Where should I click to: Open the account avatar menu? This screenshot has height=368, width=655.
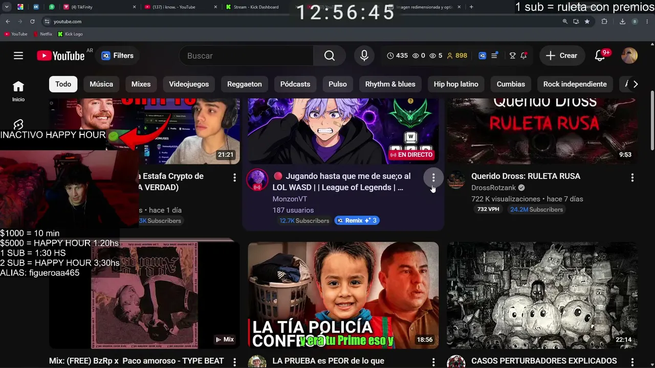click(629, 56)
